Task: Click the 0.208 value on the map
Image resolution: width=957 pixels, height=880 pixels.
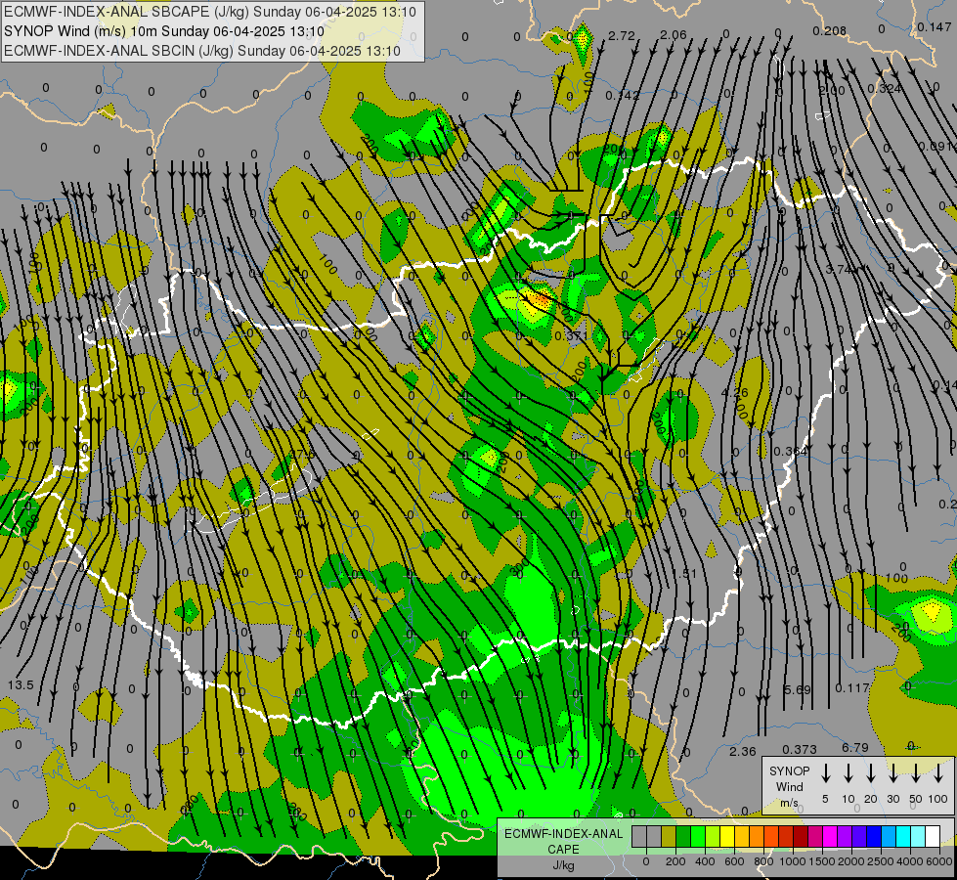Action: pyautogui.click(x=830, y=30)
